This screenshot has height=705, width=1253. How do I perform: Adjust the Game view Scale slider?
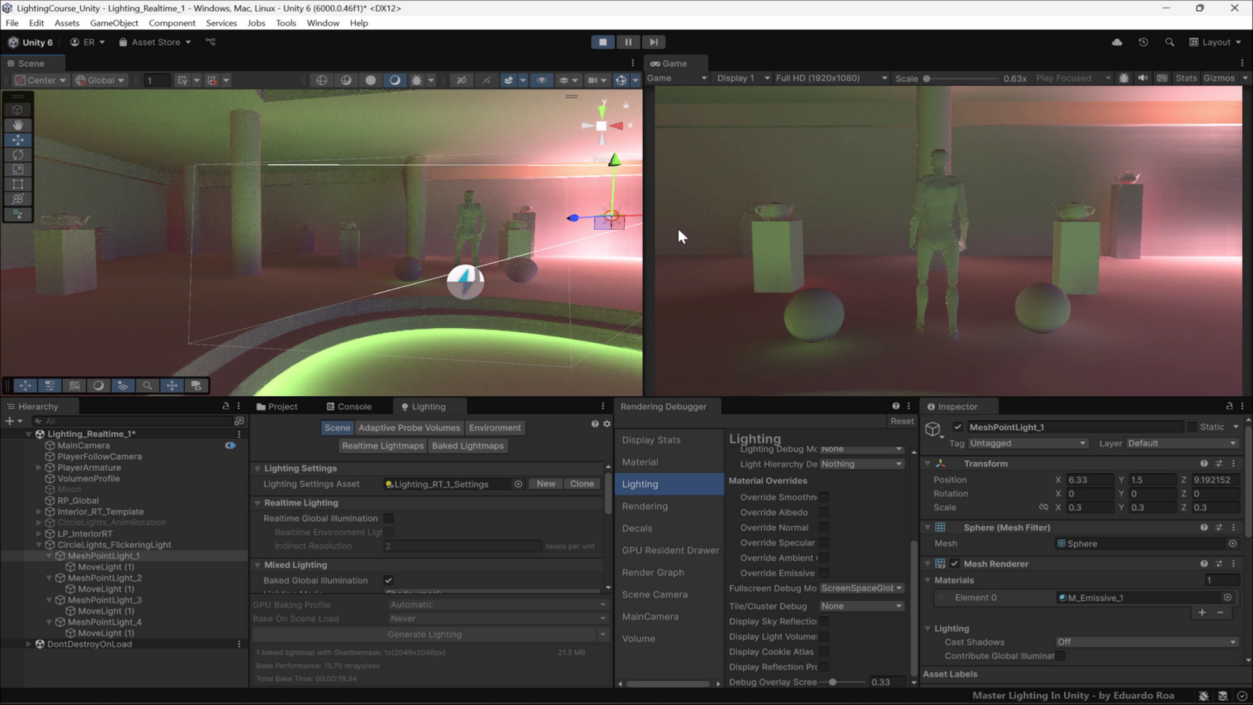[927, 78]
